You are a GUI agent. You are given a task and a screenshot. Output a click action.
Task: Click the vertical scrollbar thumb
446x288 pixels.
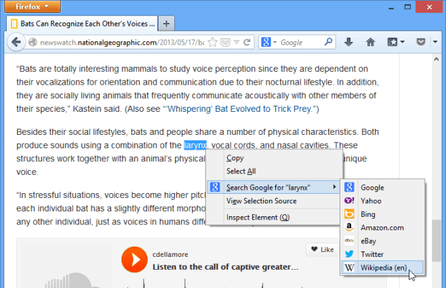click(437, 241)
